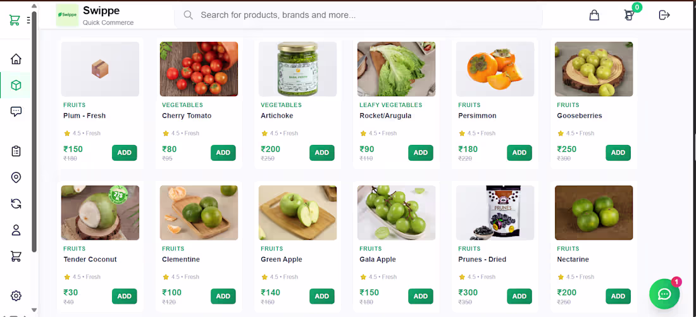The width and height of the screenshot is (696, 317).
Task: Click ADD button on Gooseberries card
Action: [x=618, y=152]
